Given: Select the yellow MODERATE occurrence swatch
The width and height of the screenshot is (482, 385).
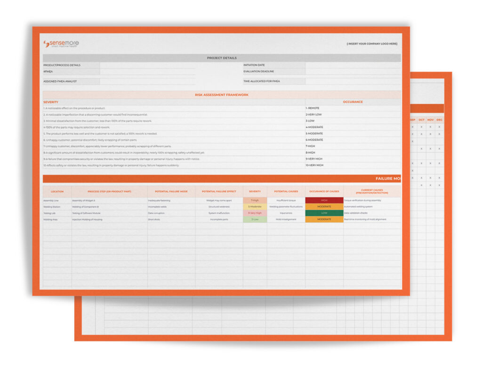Looking at the screenshot, I should pyautogui.click(x=325, y=207).
